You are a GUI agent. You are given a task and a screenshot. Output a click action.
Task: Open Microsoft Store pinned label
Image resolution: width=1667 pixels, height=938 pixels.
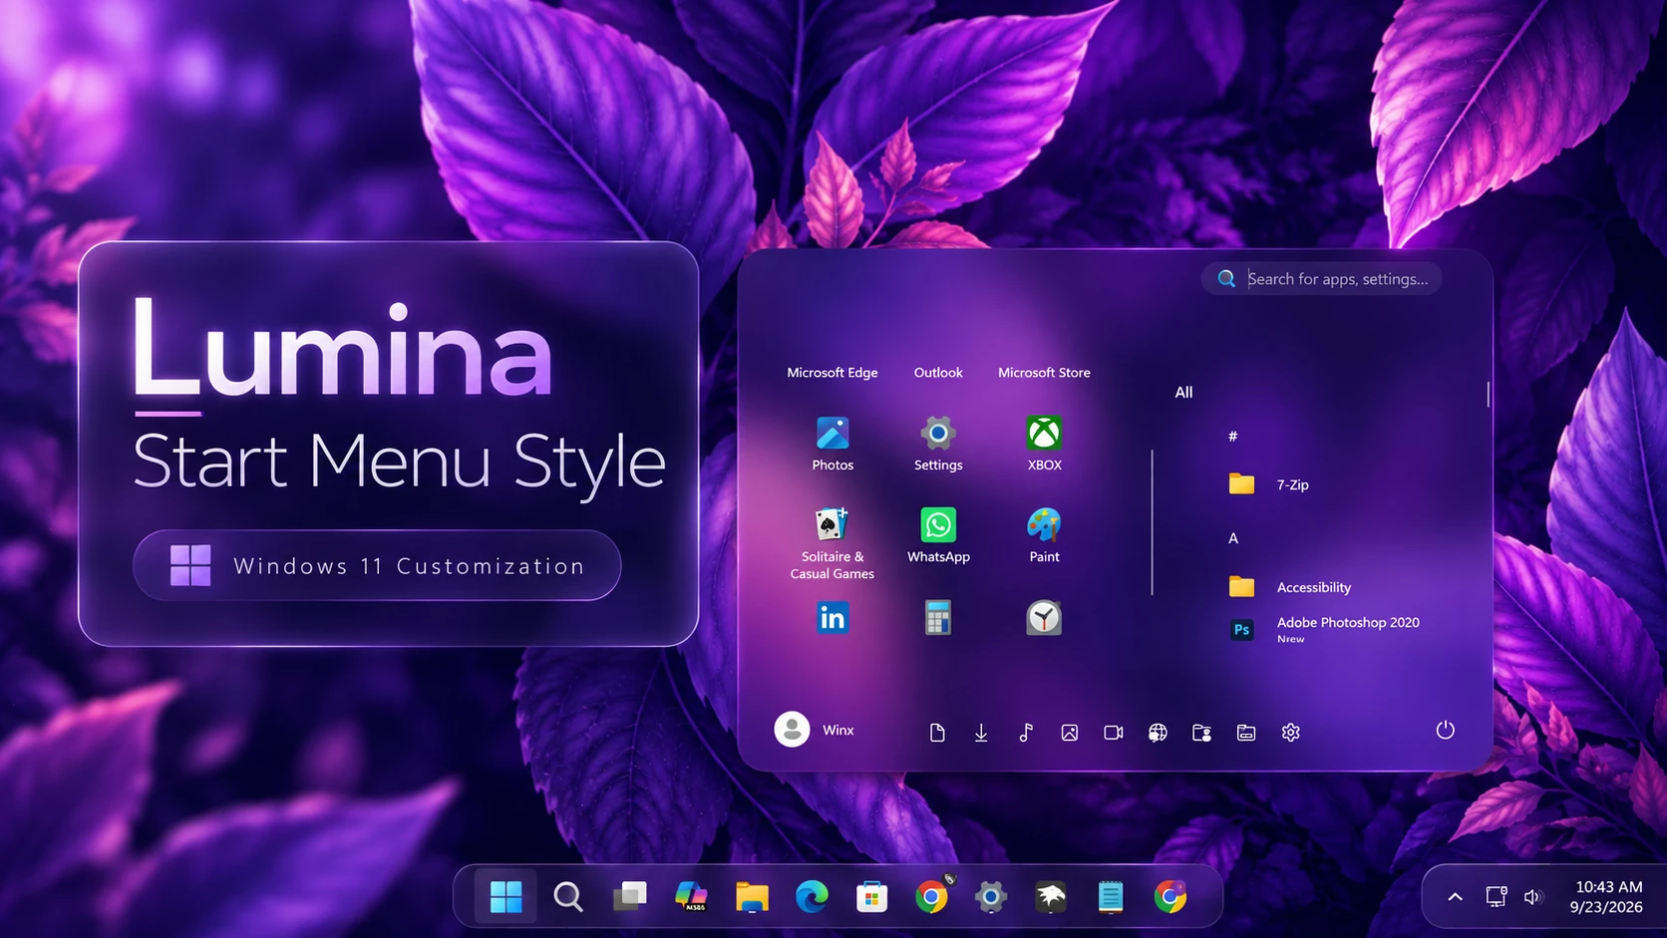[x=1044, y=373]
